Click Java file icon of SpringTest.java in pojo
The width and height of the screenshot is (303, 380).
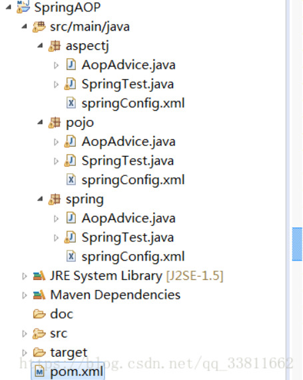coord(70,161)
